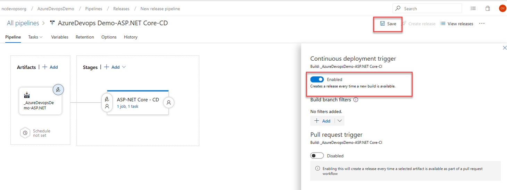Navigate to Pipelines breadcrumb
The image size is (507, 190).
[x=94, y=9]
